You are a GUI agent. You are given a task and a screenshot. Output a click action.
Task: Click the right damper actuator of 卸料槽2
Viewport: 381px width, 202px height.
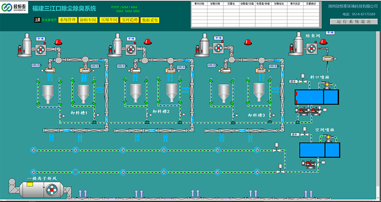click(172, 70)
